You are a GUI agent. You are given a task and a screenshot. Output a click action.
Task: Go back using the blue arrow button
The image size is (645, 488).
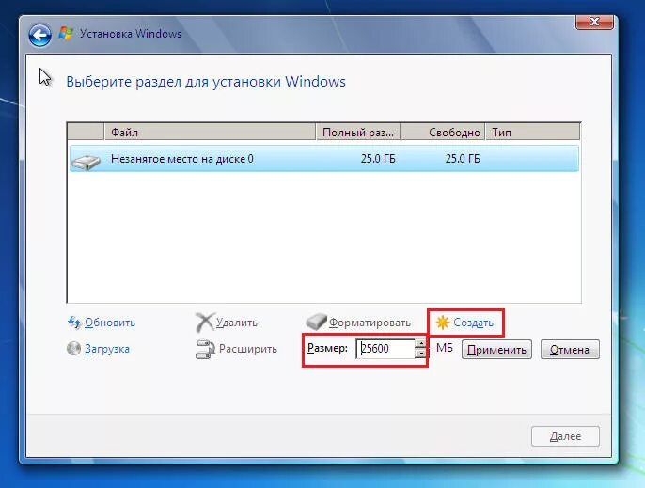tap(39, 35)
